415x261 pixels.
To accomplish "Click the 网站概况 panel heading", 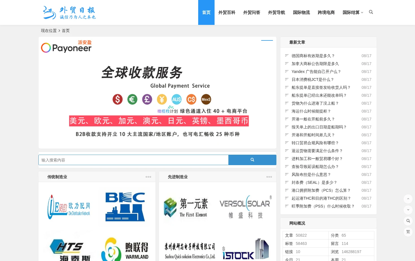I will tap(297, 223).
